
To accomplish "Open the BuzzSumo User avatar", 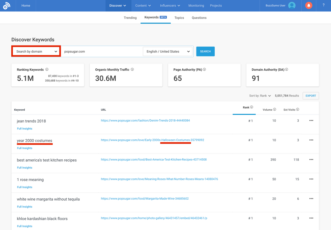I will click(292, 5).
